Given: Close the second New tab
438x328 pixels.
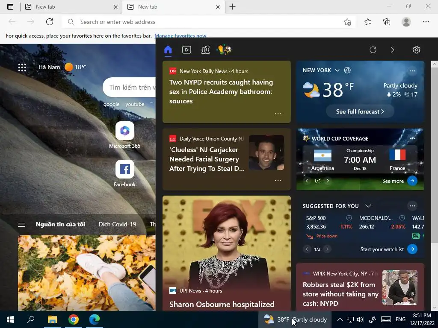Looking at the screenshot, I should click(218, 7).
